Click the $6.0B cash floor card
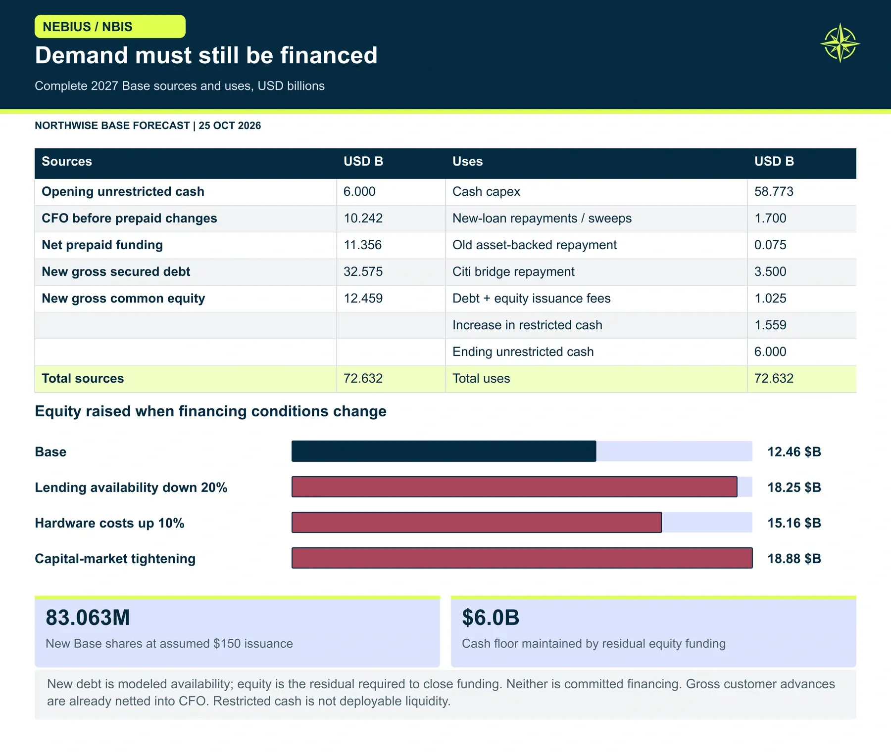The height and width of the screenshot is (752, 891). coord(653,631)
